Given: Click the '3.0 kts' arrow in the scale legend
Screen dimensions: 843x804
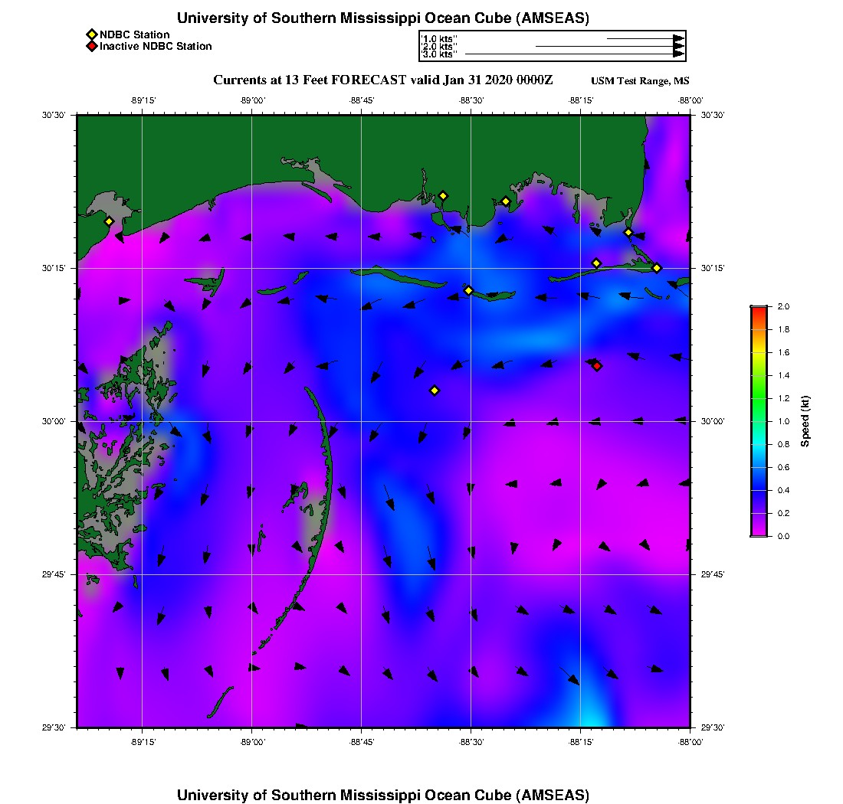Looking at the screenshot, I should pos(573,54).
